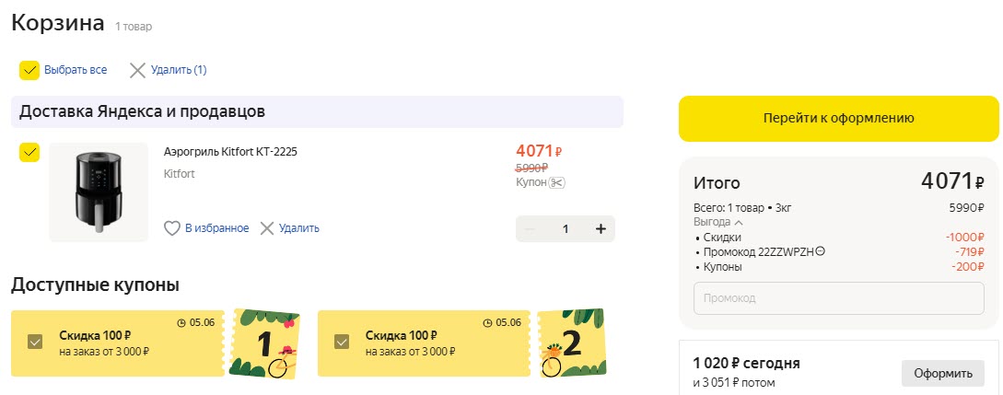Click the scissors coupon icon under price

pos(556,182)
